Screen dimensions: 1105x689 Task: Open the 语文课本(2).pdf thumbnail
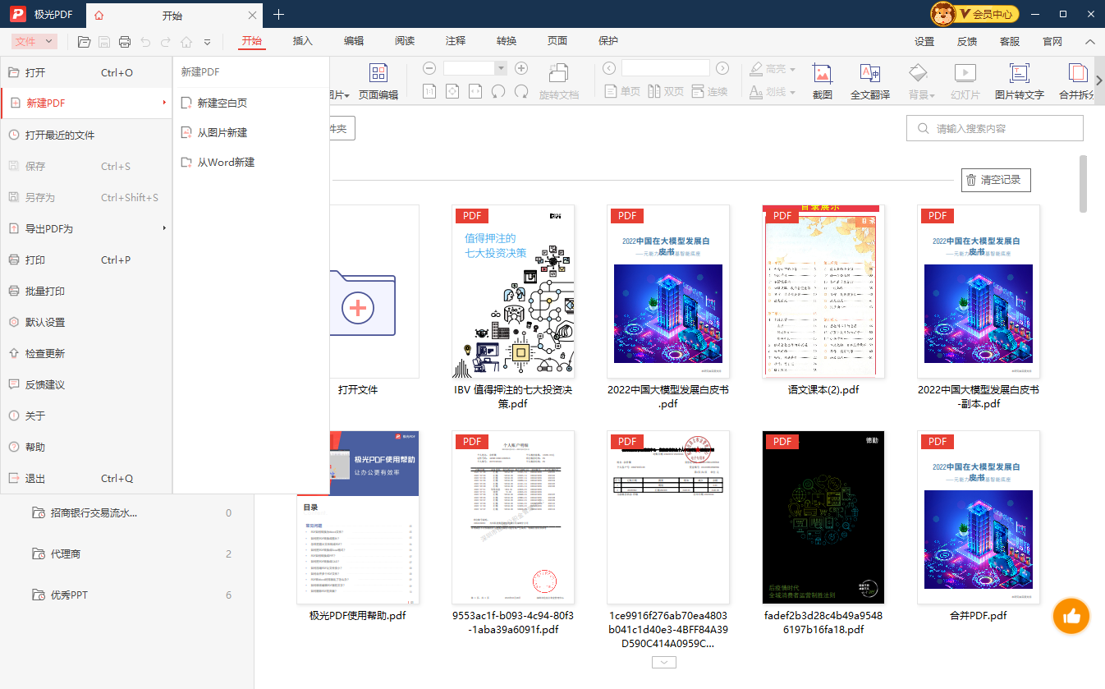(x=823, y=292)
